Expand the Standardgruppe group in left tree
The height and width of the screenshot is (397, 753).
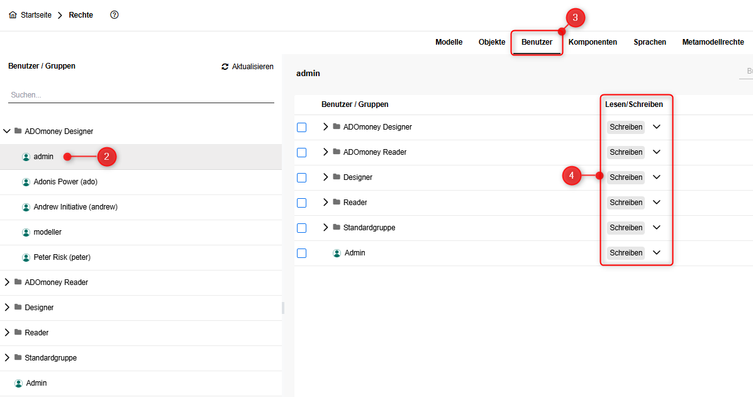(x=7, y=357)
